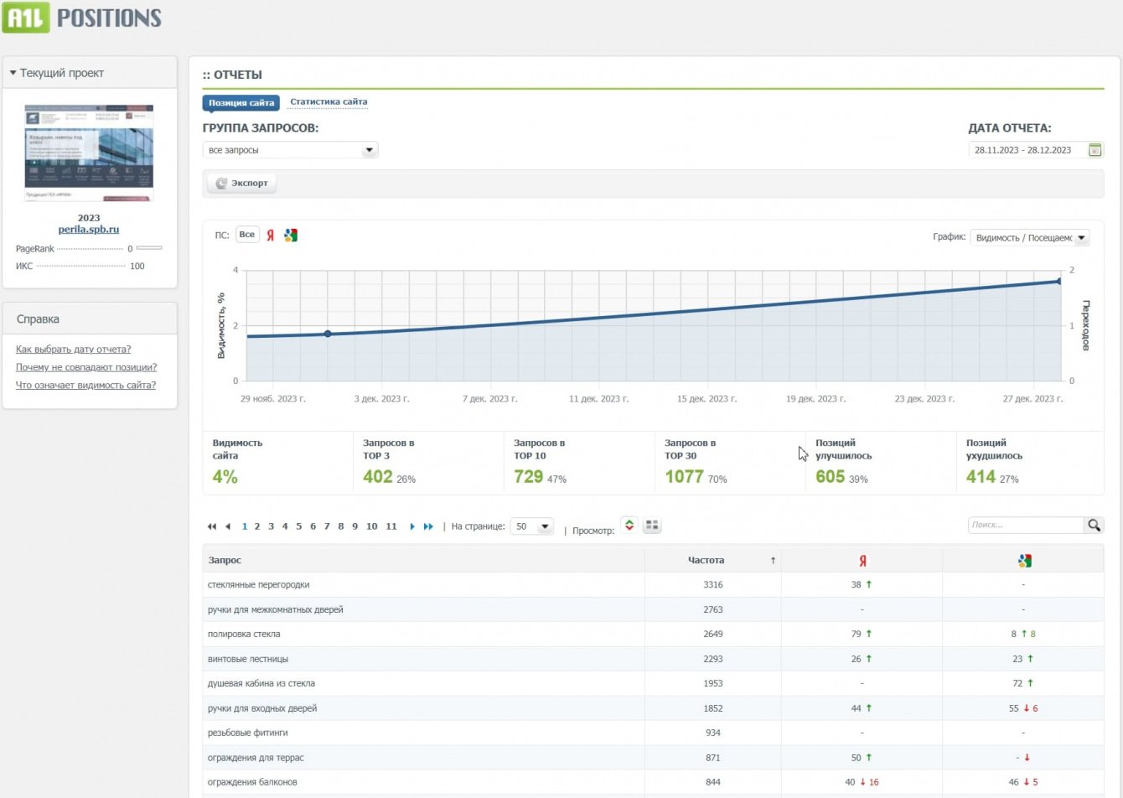This screenshot has height=798, width=1123.
Task: Select position changes view icon
Action: 629,526
